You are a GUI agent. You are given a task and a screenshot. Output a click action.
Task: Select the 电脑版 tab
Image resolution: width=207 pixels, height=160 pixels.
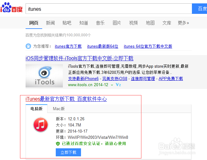36,109
